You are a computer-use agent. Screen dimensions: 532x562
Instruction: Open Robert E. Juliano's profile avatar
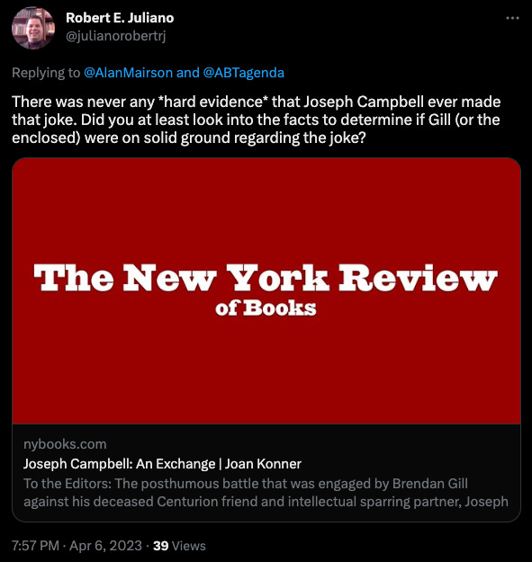tap(33, 28)
